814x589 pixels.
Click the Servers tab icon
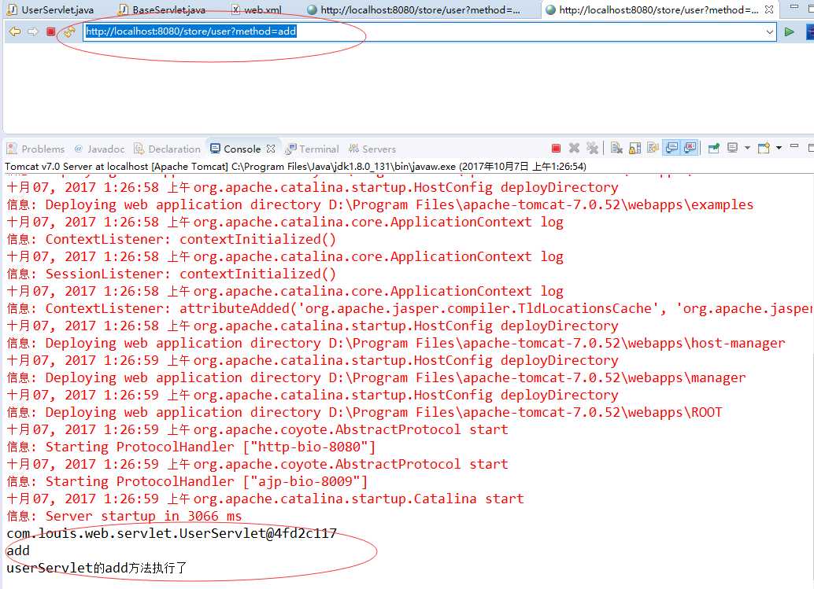pyautogui.click(x=353, y=149)
